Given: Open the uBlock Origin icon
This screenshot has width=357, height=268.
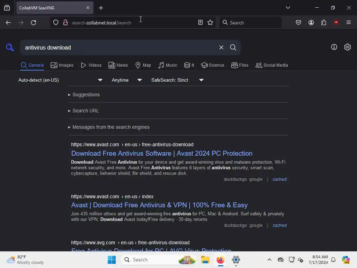Looking at the screenshot, I should coord(336,22).
